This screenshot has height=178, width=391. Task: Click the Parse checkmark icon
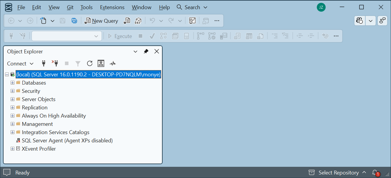pyautogui.click(x=152, y=36)
